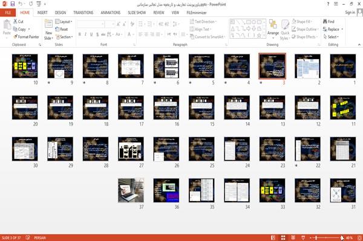Switch to Normal view in status bar
363x241 pixels.
point(273,237)
